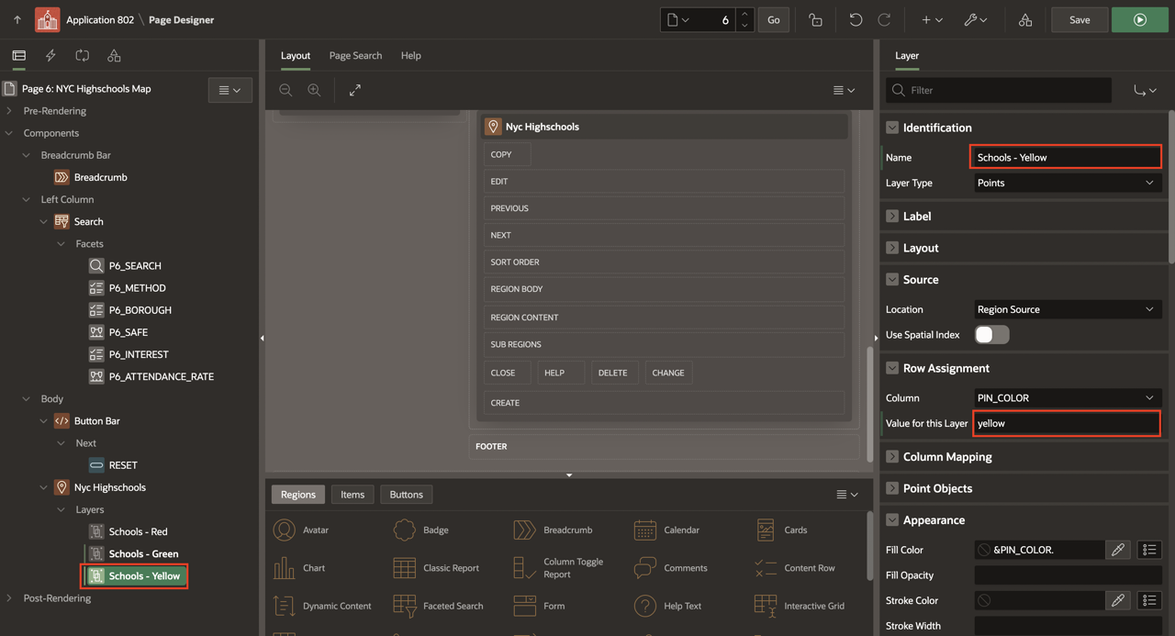
Task: Open the Column PIN_COLOR dropdown
Action: (1067, 398)
